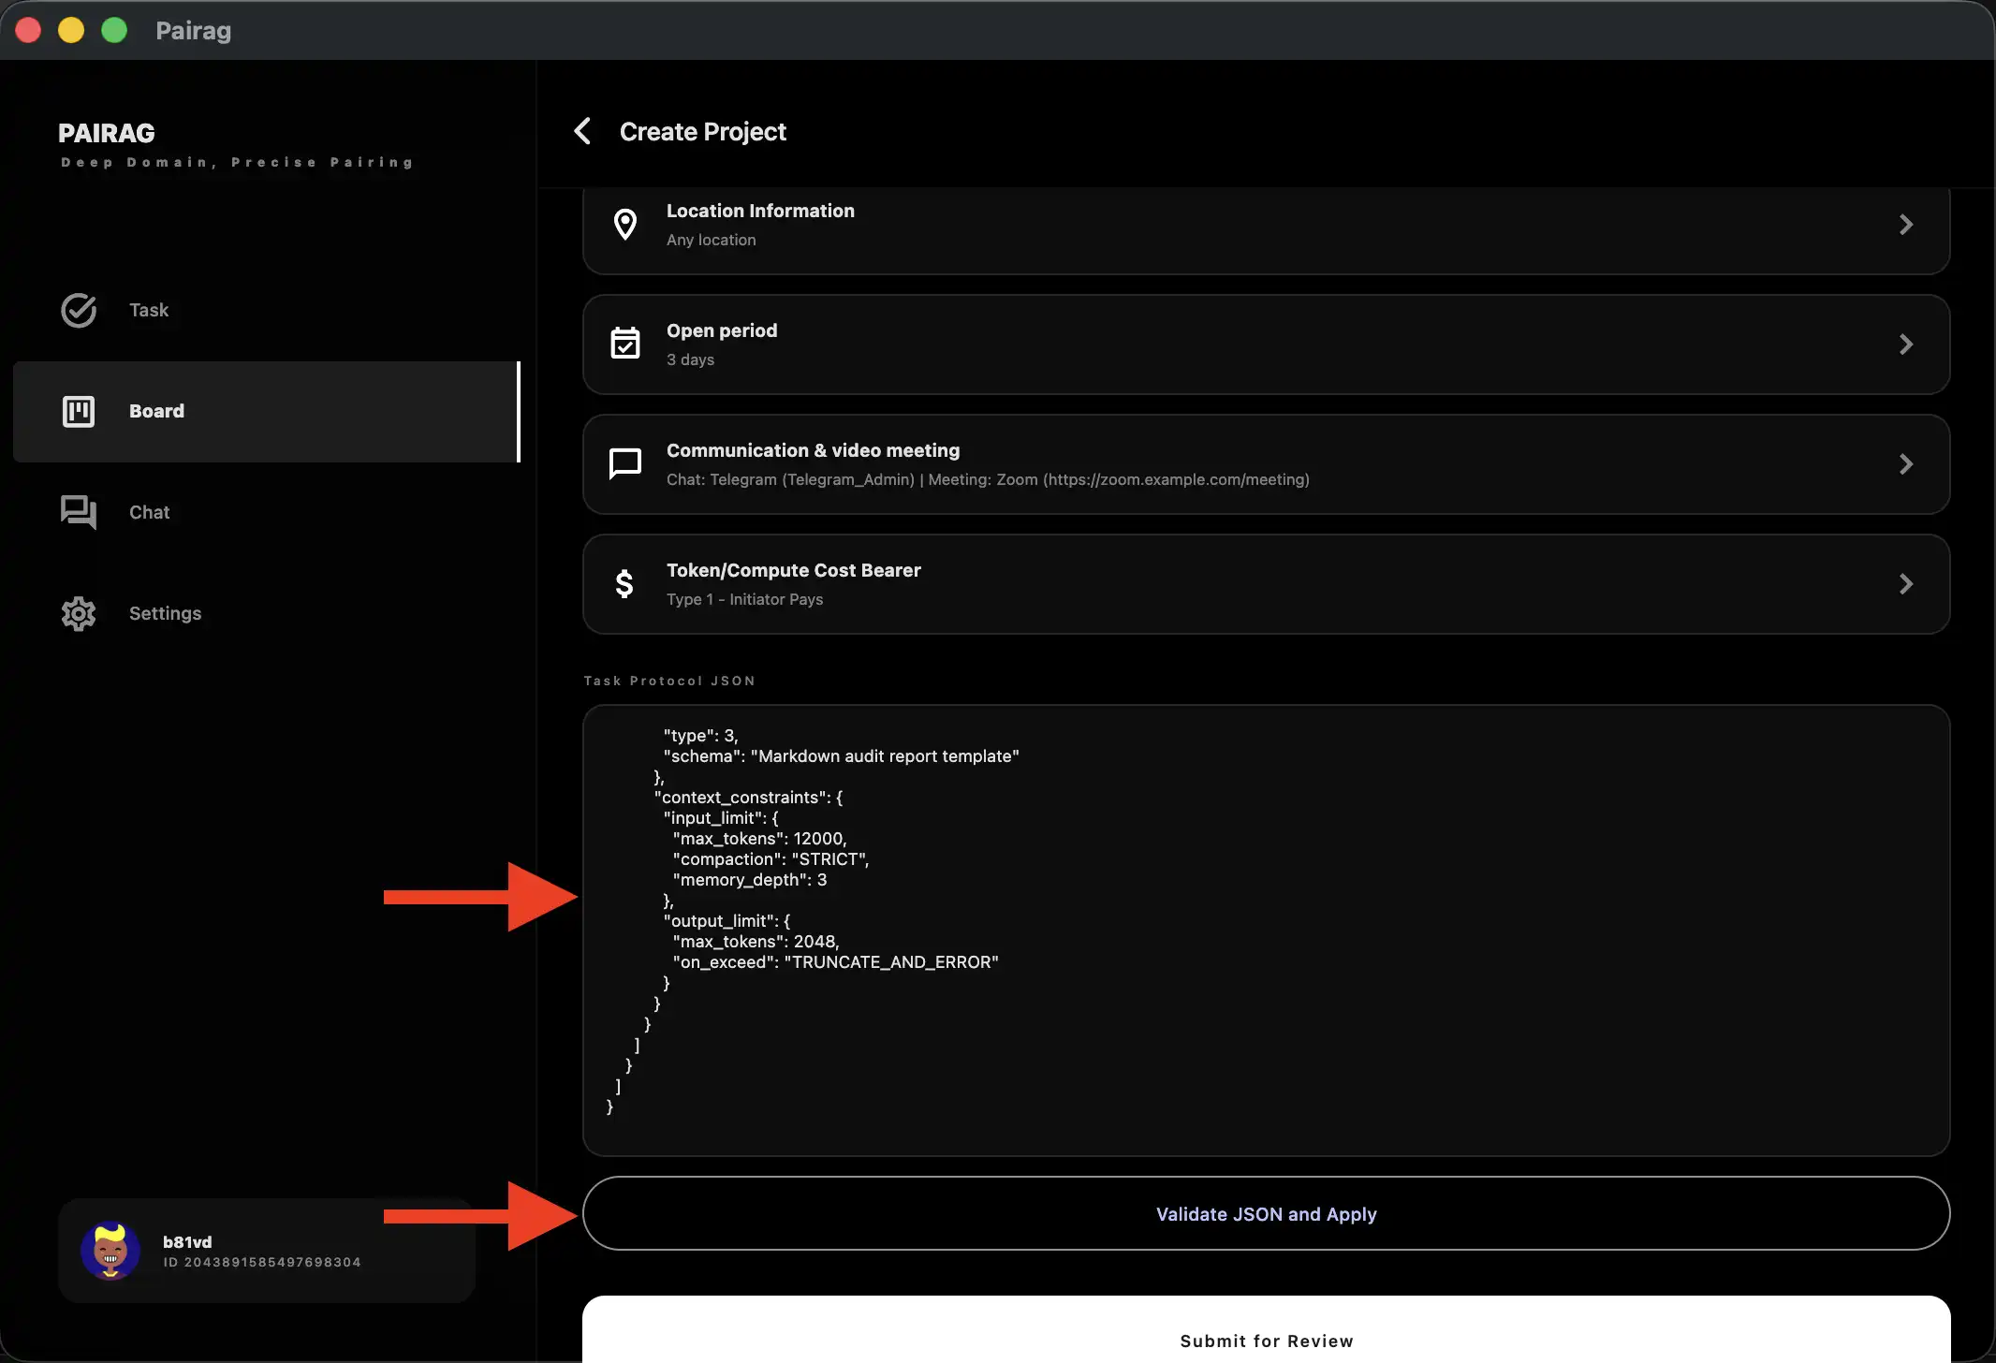Click the dollar sign cost icon
This screenshot has height=1363, width=1996.
pyautogui.click(x=624, y=583)
